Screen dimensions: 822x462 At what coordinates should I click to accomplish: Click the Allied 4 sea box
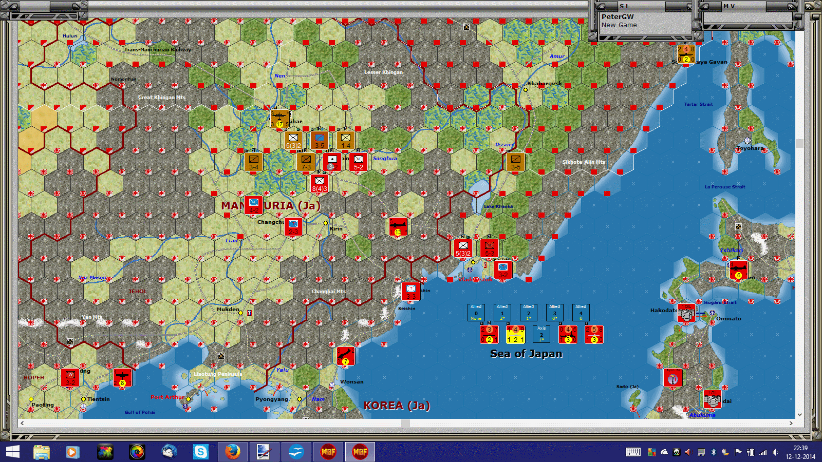pyautogui.click(x=581, y=313)
